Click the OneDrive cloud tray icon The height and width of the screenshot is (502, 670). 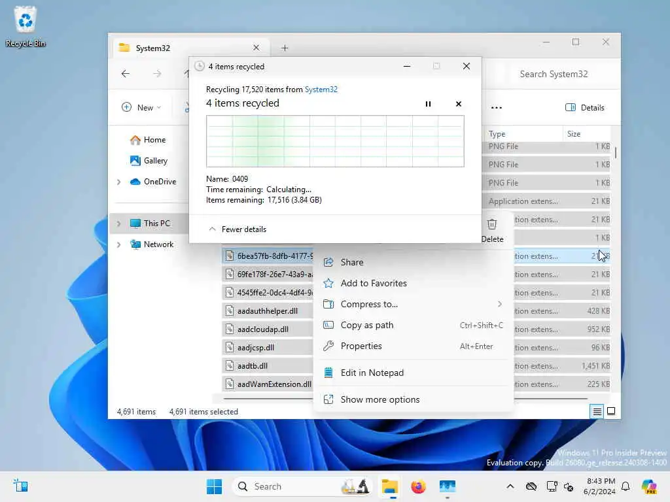tap(531, 486)
